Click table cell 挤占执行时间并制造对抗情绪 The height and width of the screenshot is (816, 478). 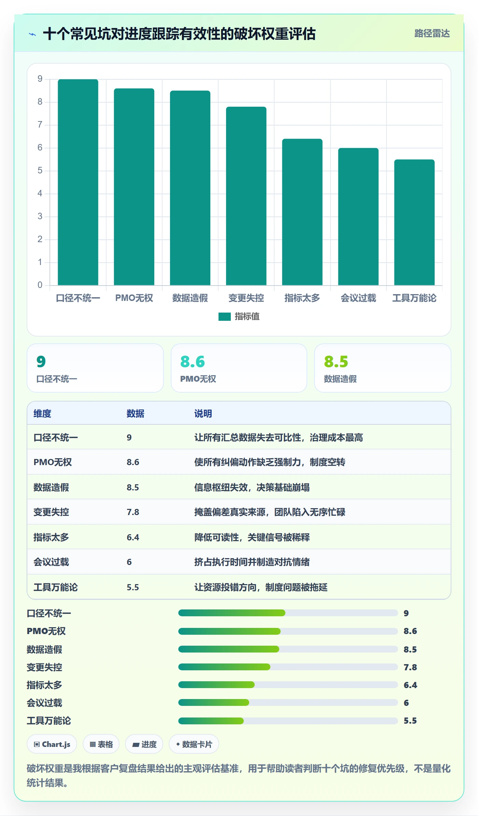[252, 562]
